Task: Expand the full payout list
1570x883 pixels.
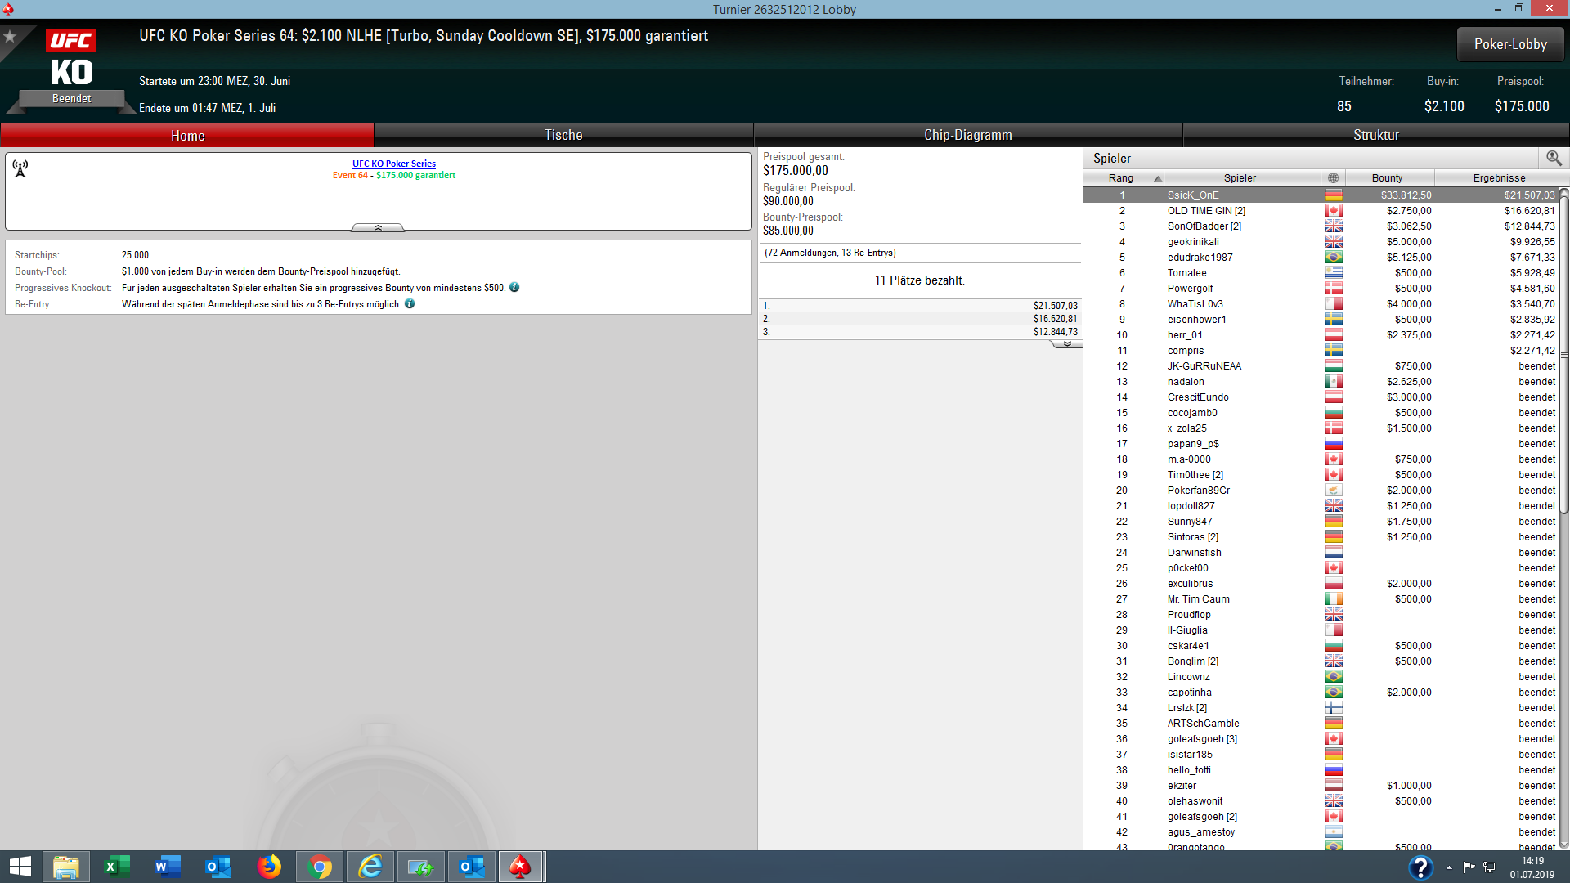Action: point(1067,344)
